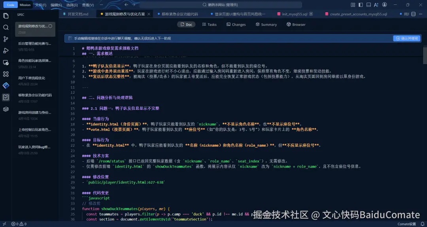
Task: Select the Summary view tab
Action: pyautogui.click(x=266, y=25)
